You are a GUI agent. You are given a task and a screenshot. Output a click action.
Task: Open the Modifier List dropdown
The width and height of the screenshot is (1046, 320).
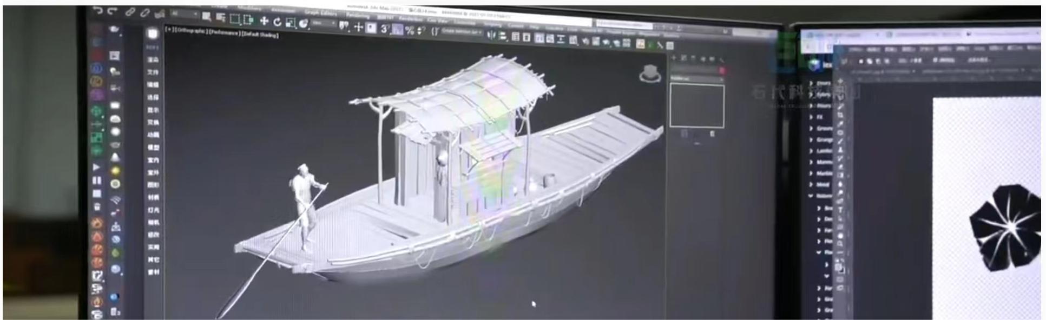coord(696,79)
